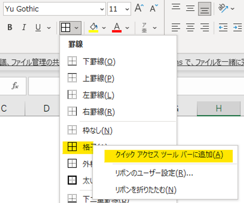Turn off bottom vertical alignment
This screenshot has width=244, height=203.
[205, 9]
